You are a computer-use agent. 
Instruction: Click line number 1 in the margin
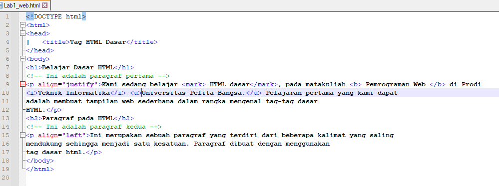(x=7, y=16)
